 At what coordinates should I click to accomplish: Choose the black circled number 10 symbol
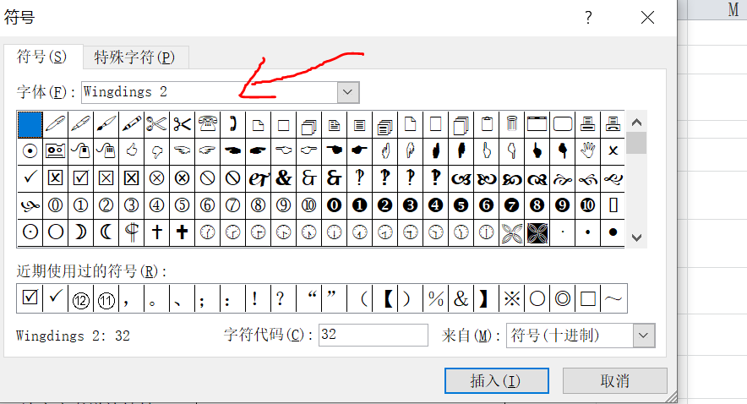pos(588,205)
